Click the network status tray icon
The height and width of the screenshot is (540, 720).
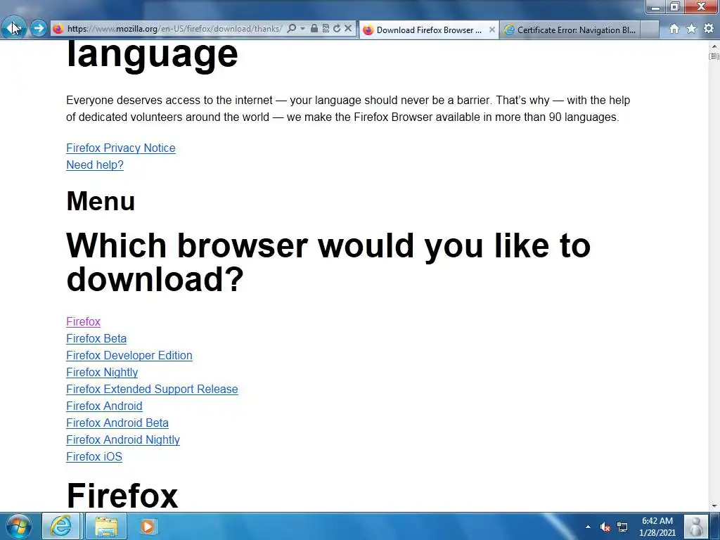click(622, 527)
